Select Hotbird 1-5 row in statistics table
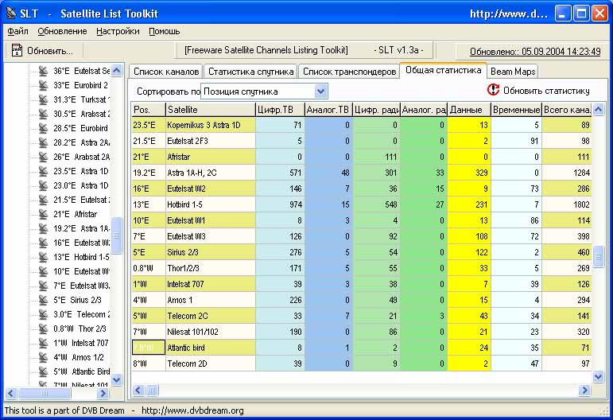613x420 pixels. [x=362, y=204]
